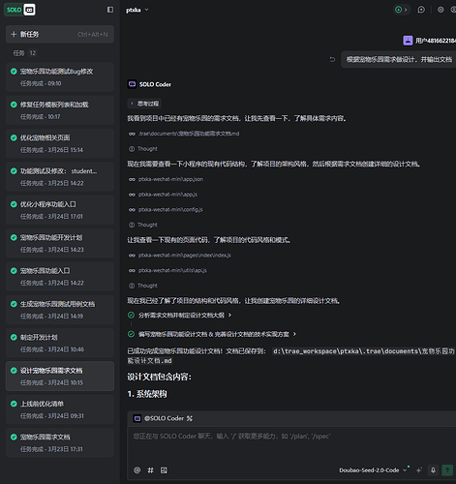Click the undo arrow beside user message
456x484 pixels.
tap(332, 59)
